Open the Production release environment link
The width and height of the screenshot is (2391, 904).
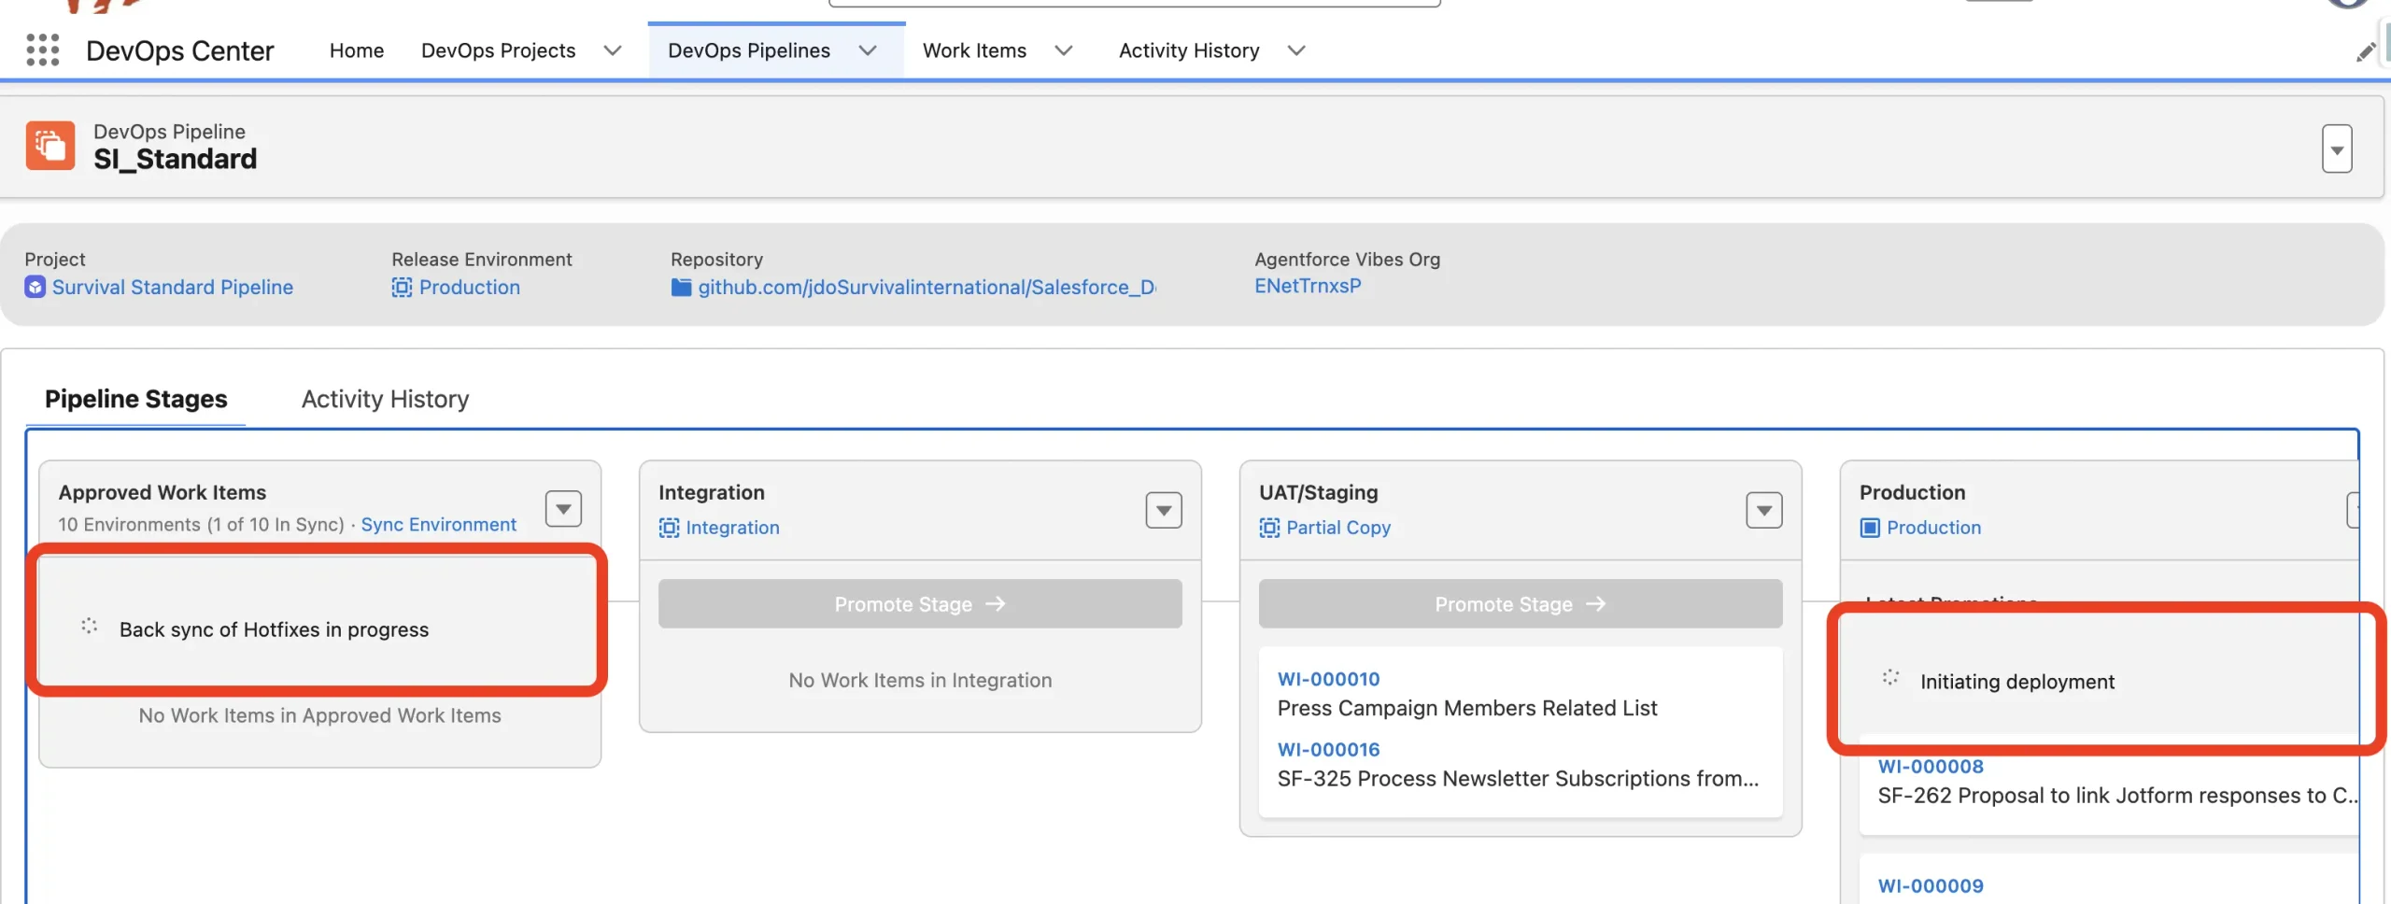(470, 287)
